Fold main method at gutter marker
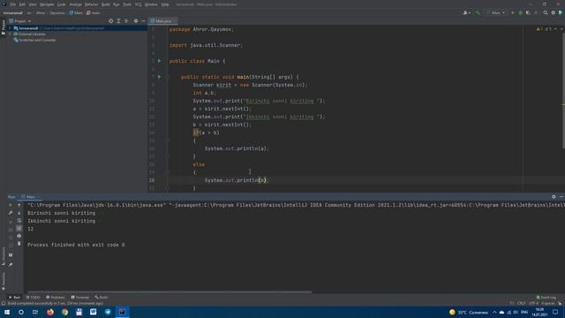The image size is (565, 318). pos(167,77)
